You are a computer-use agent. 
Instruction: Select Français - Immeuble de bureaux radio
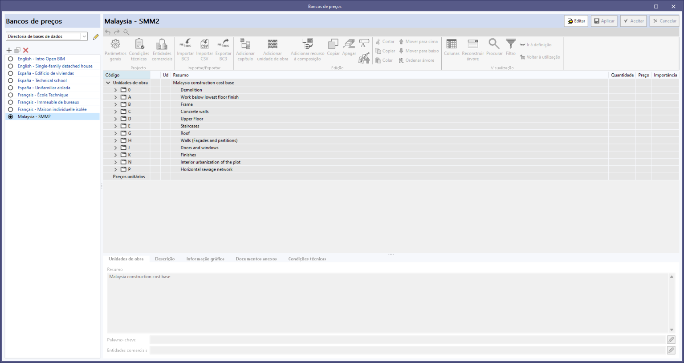click(x=11, y=102)
